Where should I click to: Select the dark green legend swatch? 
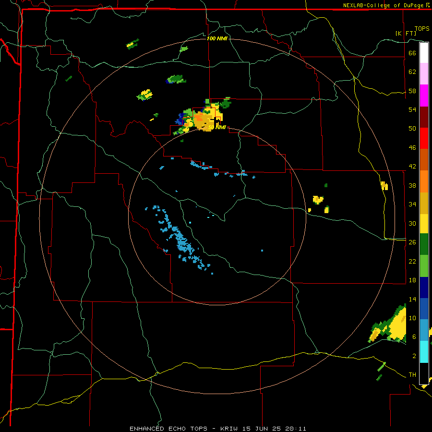pyautogui.click(x=424, y=244)
